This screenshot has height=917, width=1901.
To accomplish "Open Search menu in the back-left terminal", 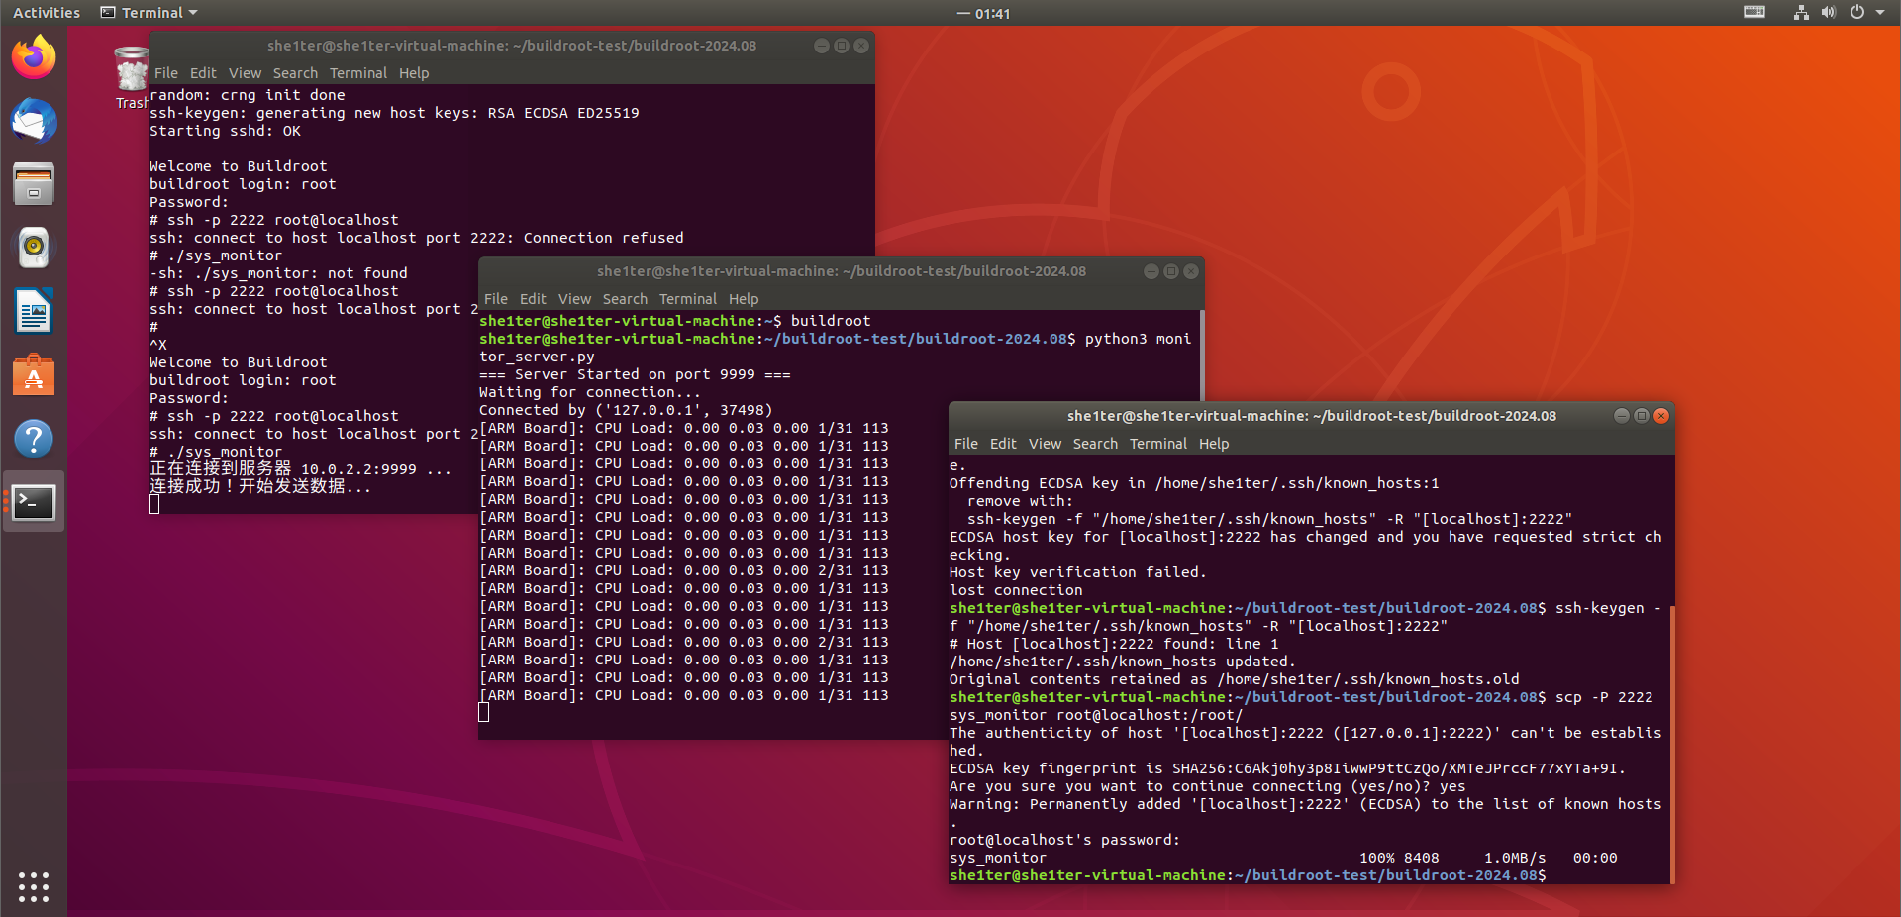I will tap(295, 73).
